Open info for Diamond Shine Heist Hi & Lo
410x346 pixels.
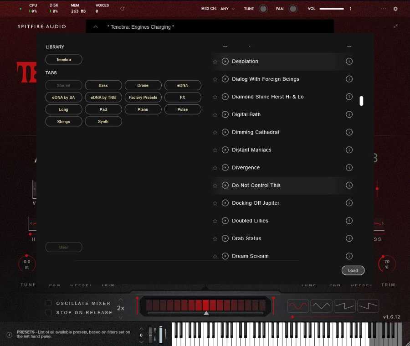[x=349, y=97]
